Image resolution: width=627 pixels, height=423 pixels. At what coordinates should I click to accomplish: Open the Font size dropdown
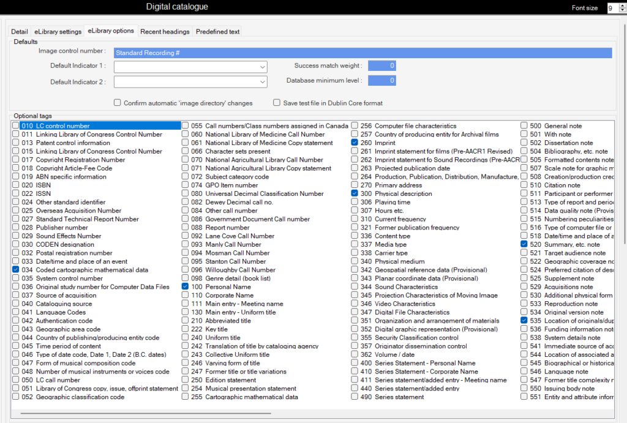point(620,8)
